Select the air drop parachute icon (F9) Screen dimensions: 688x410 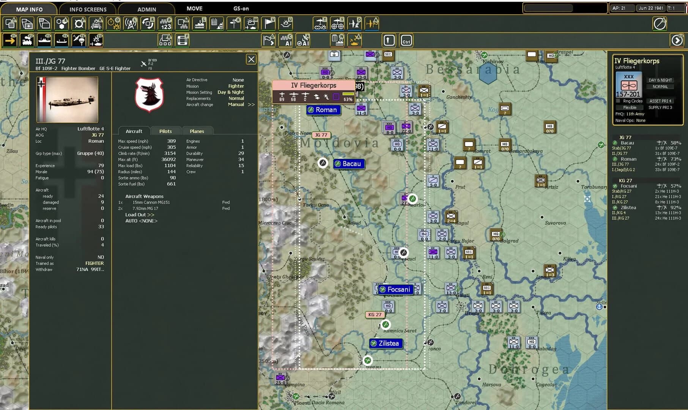[x=80, y=40]
